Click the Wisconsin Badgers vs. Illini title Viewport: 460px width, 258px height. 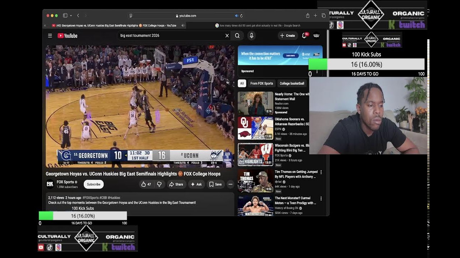pos(292,148)
